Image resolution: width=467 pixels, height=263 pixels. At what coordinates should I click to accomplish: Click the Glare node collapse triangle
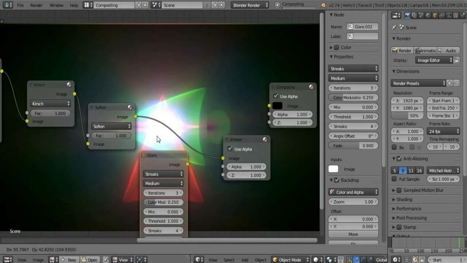(x=143, y=155)
